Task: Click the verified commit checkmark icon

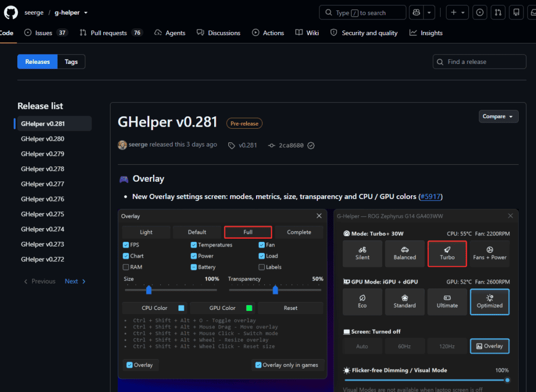Action: point(311,145)
